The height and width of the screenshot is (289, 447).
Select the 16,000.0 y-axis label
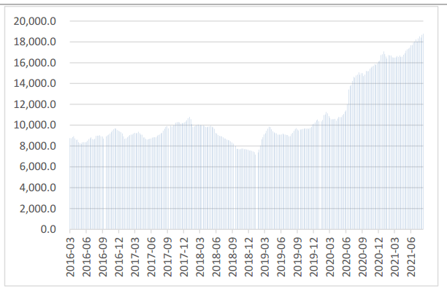tap(35, 63)
